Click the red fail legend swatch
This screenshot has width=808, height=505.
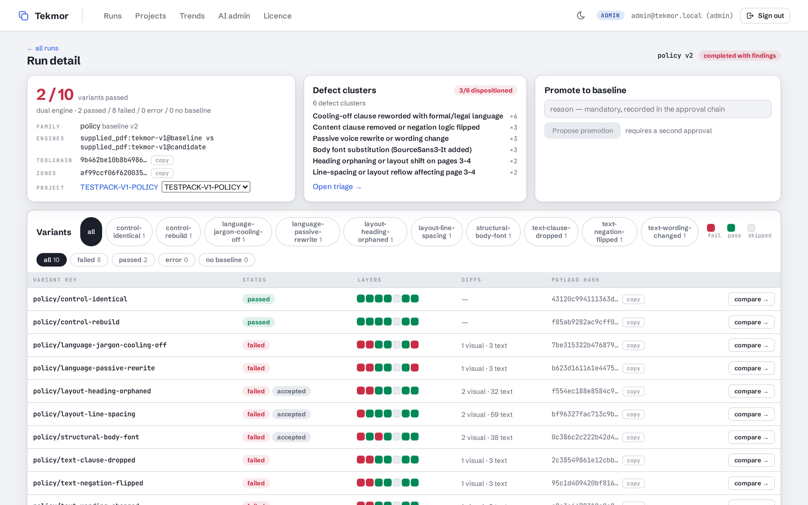[x=711, y=228]
